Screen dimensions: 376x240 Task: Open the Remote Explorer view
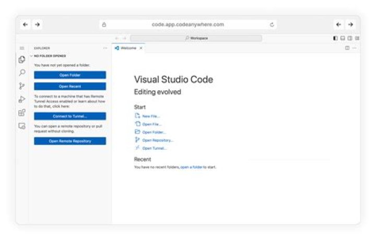pos(22,126)
